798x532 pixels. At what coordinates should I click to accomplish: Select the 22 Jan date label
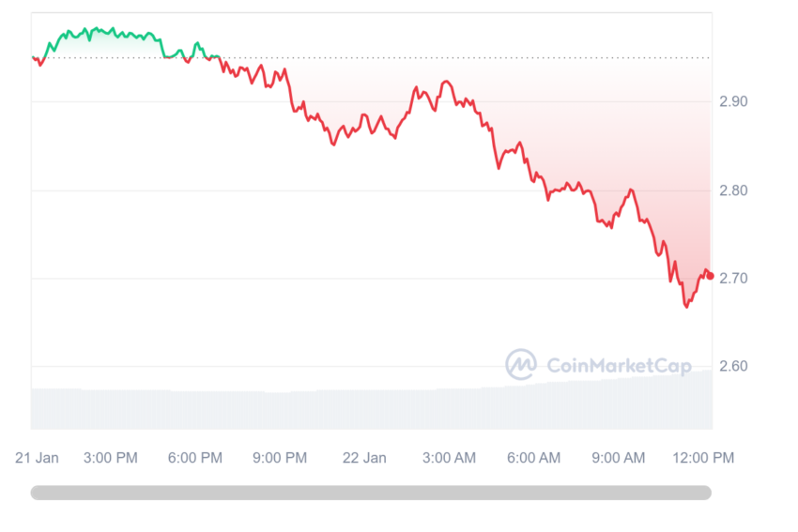point(364,458)
